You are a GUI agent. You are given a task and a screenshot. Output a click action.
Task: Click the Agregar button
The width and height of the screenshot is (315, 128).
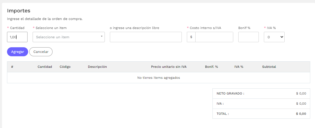coord(17,52)
